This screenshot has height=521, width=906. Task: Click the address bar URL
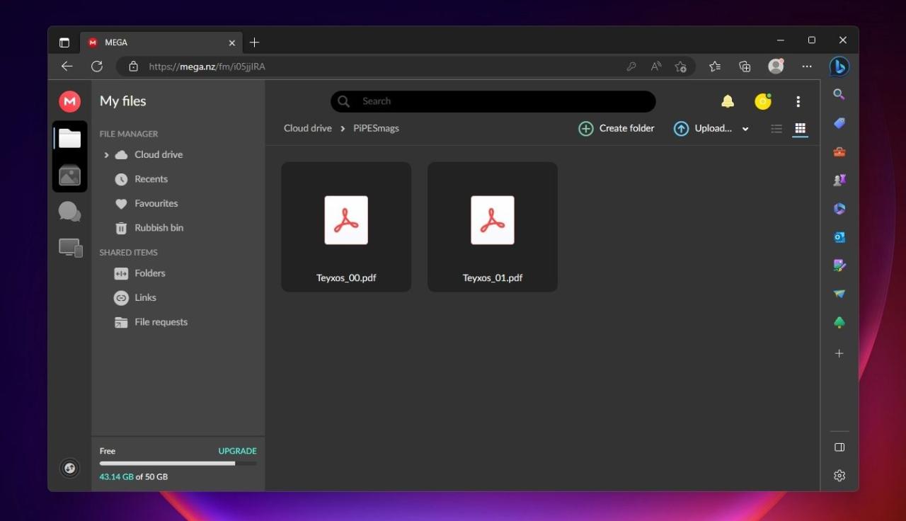(x=207, y=67)
